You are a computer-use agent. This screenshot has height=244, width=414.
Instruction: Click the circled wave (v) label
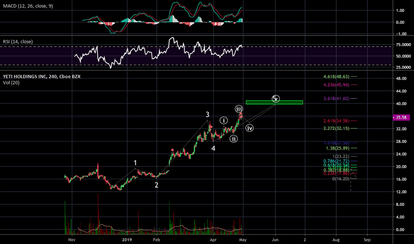(276, 98)
